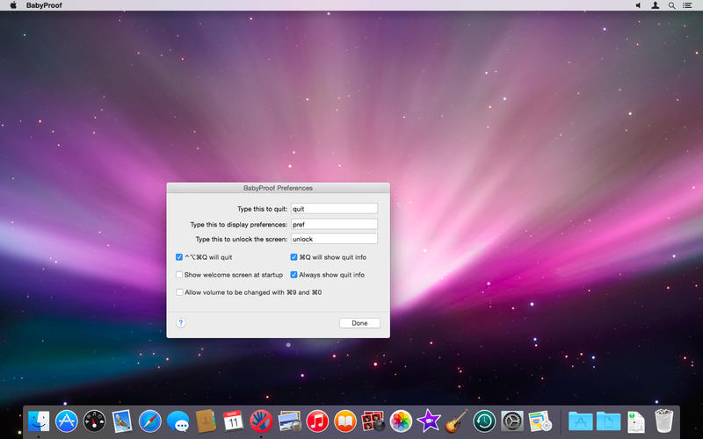The width and height of the screenshot is (703, 439).
Task: Open the BabyProof icon in the Dock
Action: pyautogui.click(x=261, y=421)
